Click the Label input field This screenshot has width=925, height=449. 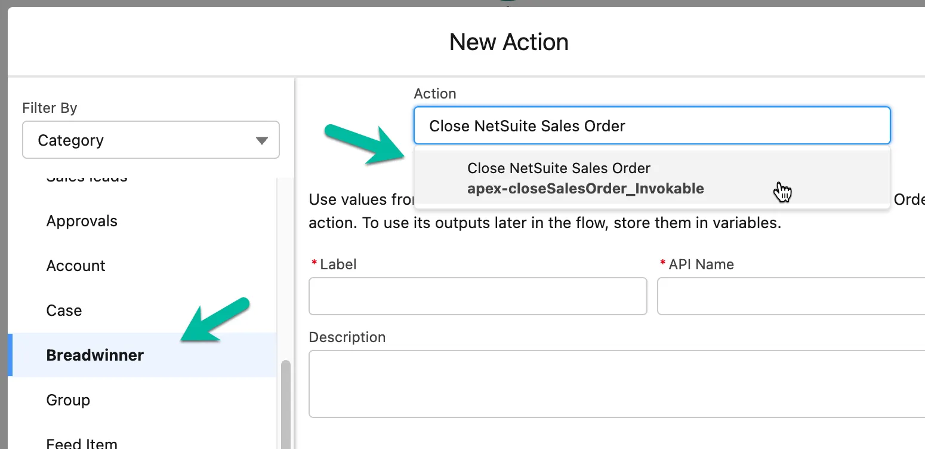[x=477, y=296]
